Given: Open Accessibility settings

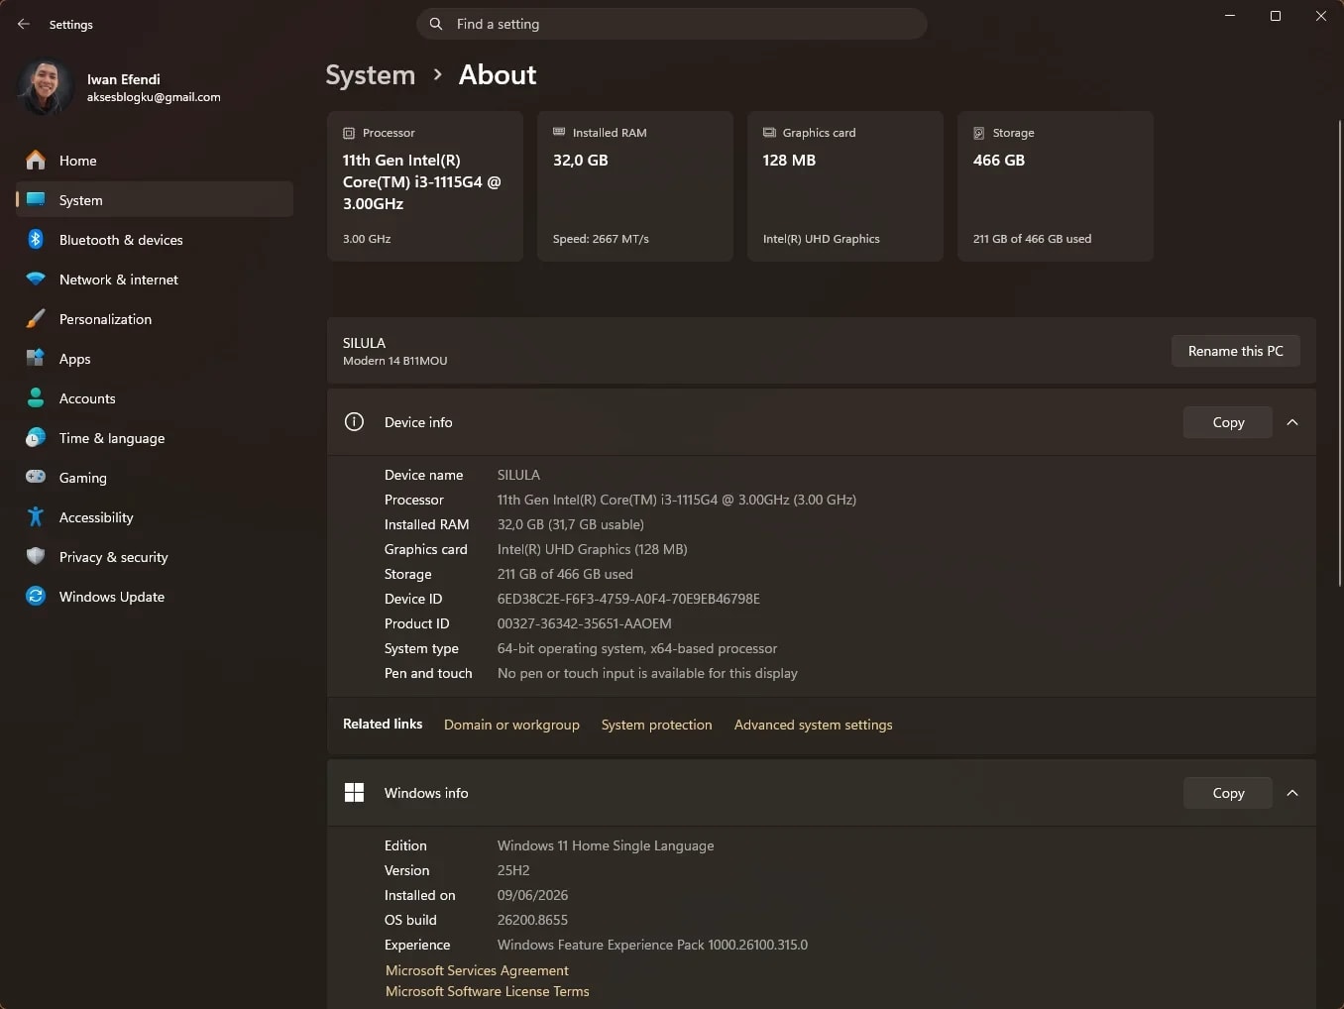Looking at the screenshot, I should 155,517.
